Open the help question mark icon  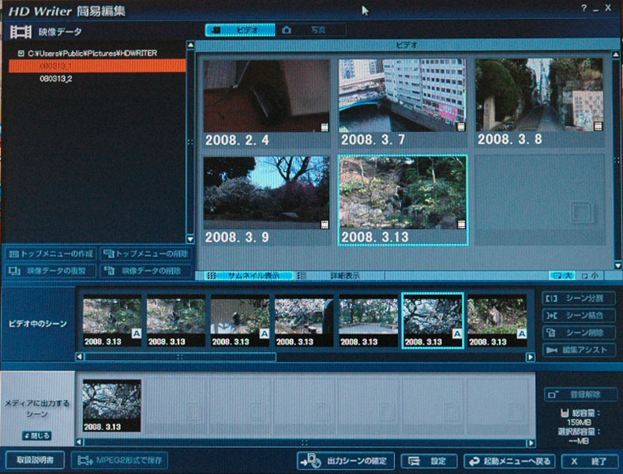(x=584, y=8)
